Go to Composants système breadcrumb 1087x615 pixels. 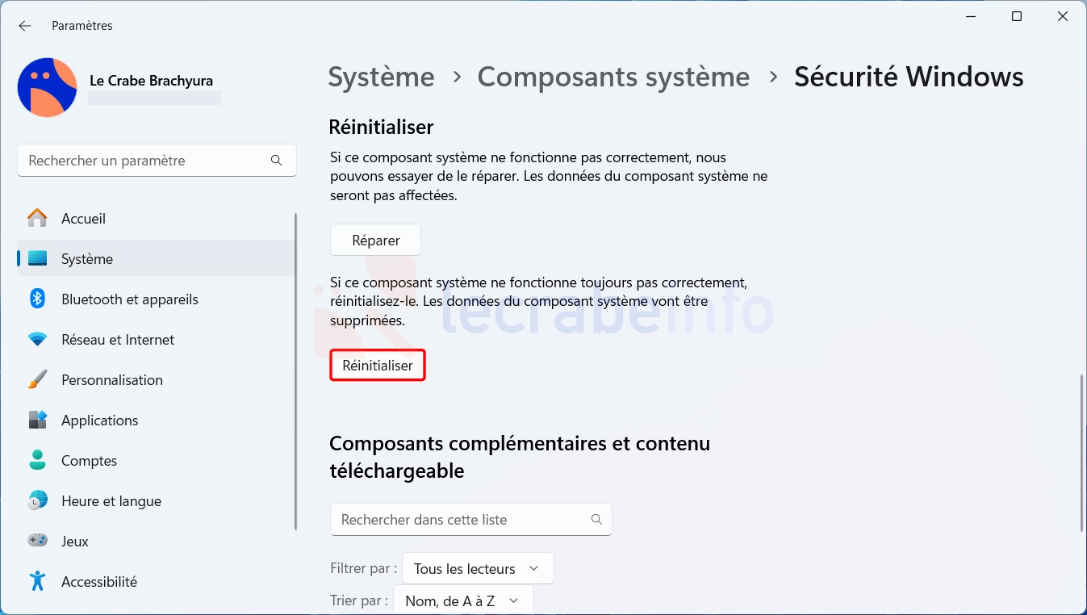613,77
